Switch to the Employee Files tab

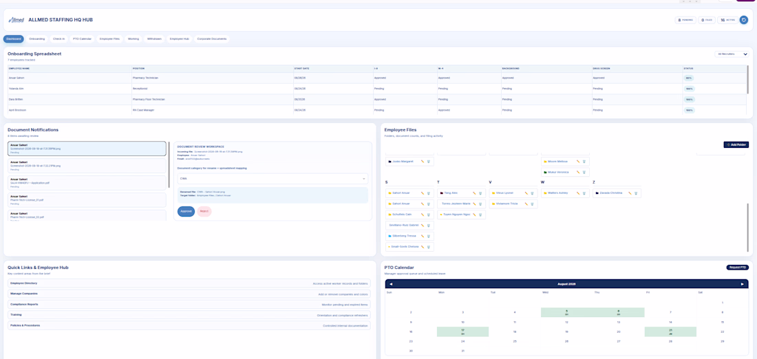tap(109, 39)
